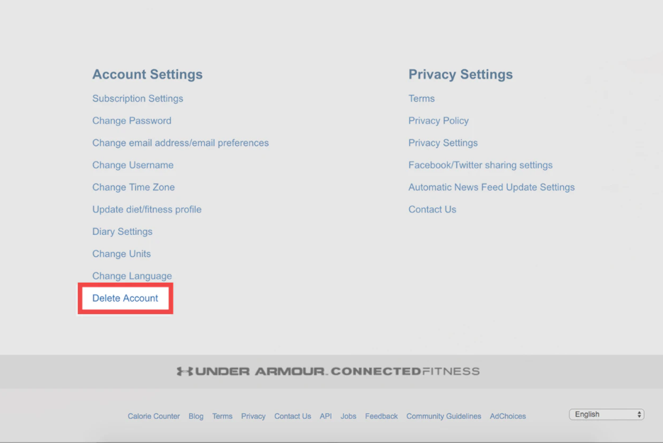Open Facebook/Twitter sharing settings

[480, 165]
